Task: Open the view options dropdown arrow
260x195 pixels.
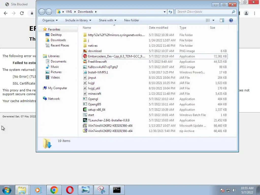Action: click(x=213, y=20)
